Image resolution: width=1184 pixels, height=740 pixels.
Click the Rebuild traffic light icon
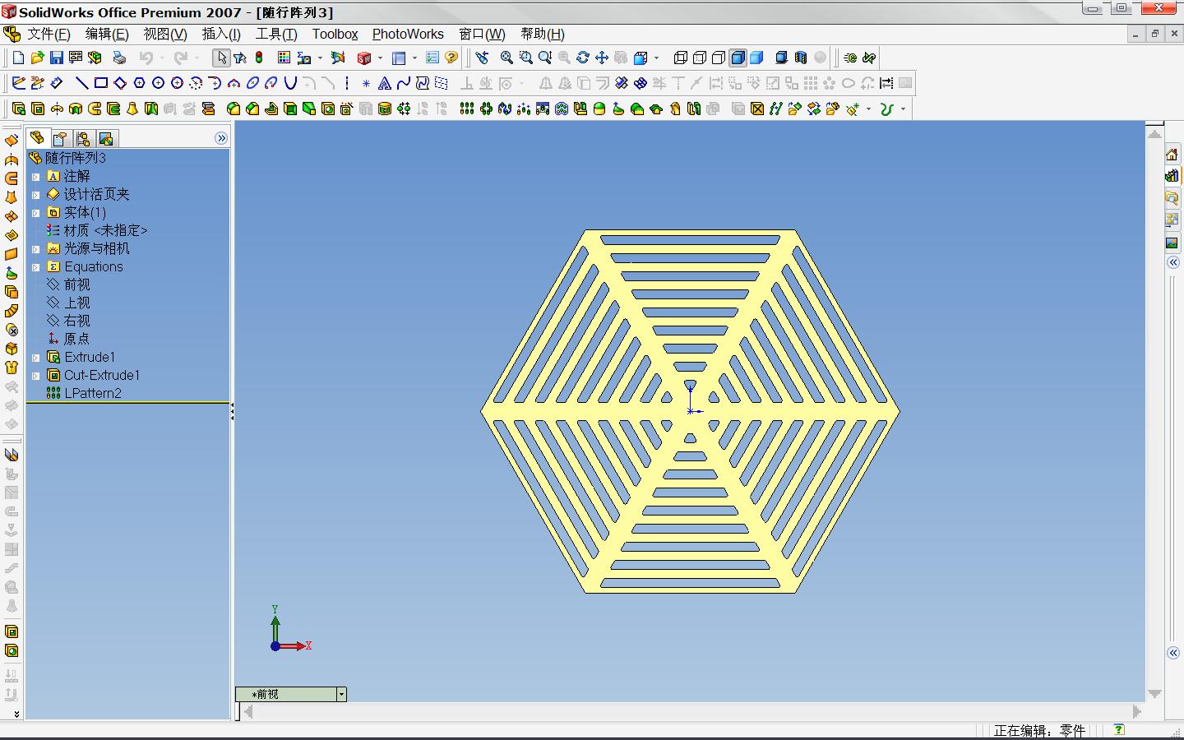point(259,58)
